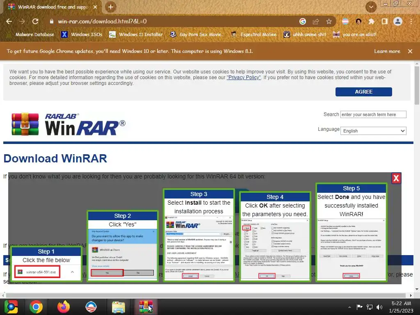Open the Espectral McGee bookmark
Image resolution: width=420 pixels, height=315 pixels.
[254, 34]
